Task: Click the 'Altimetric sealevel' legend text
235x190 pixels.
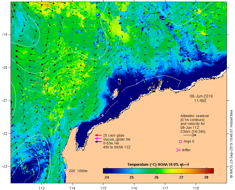Action: [x=194, y=116]
